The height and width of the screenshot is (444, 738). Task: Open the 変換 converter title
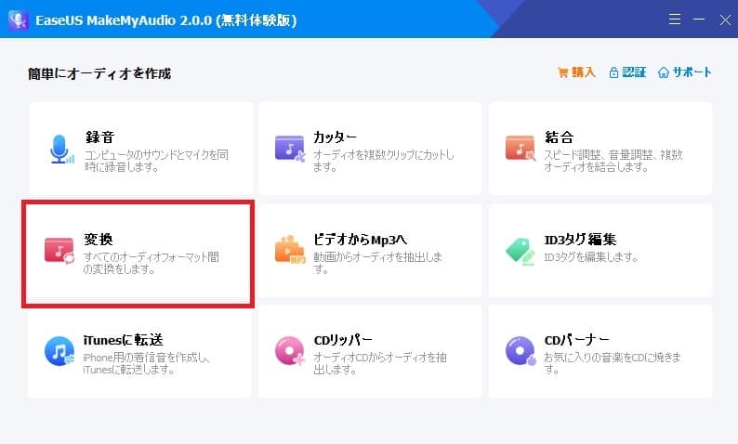pos(99,239)
